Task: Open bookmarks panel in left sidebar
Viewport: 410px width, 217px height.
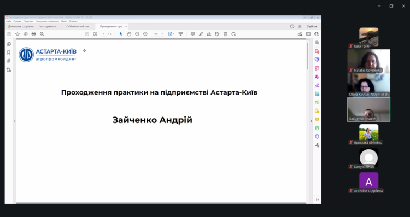Action: pyautogui.click(x=9, y=52)
